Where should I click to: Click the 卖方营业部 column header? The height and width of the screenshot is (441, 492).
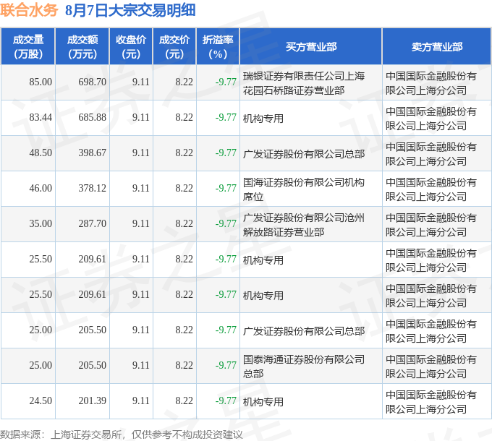437,47
